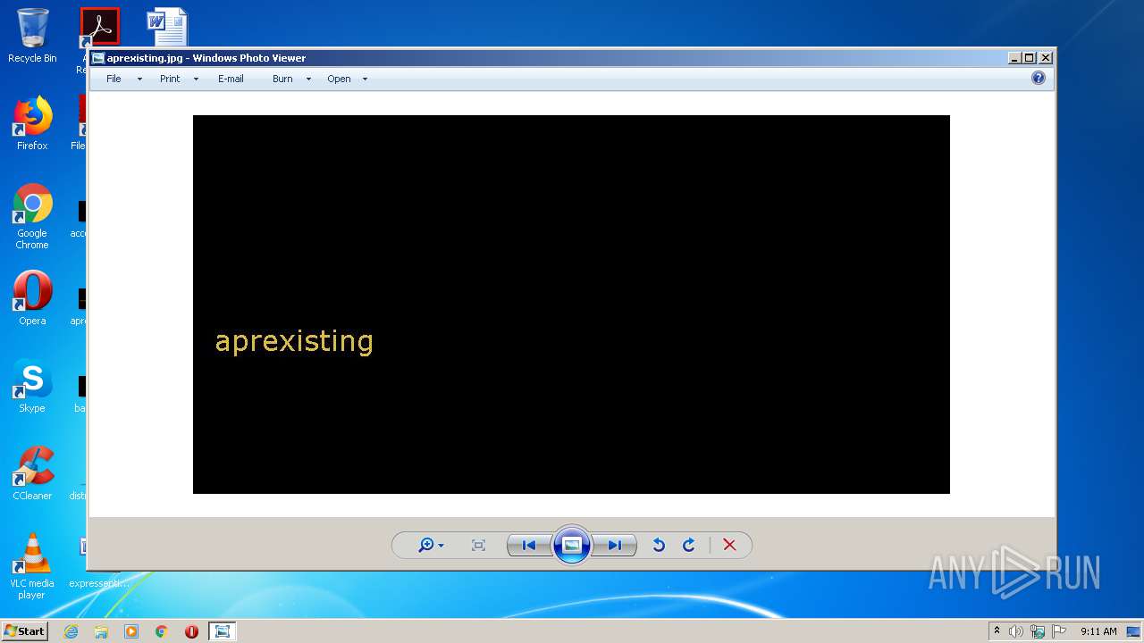Start the slide show
Screen dimensions: 1144x643
(x=572, y=545)
